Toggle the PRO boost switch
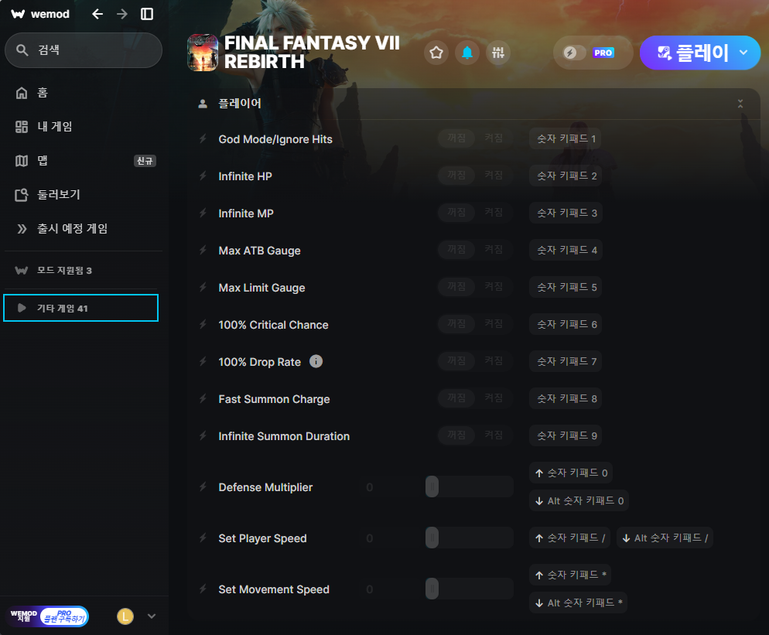The width and height of the screenshot is (769, 635). click(574, 53)
